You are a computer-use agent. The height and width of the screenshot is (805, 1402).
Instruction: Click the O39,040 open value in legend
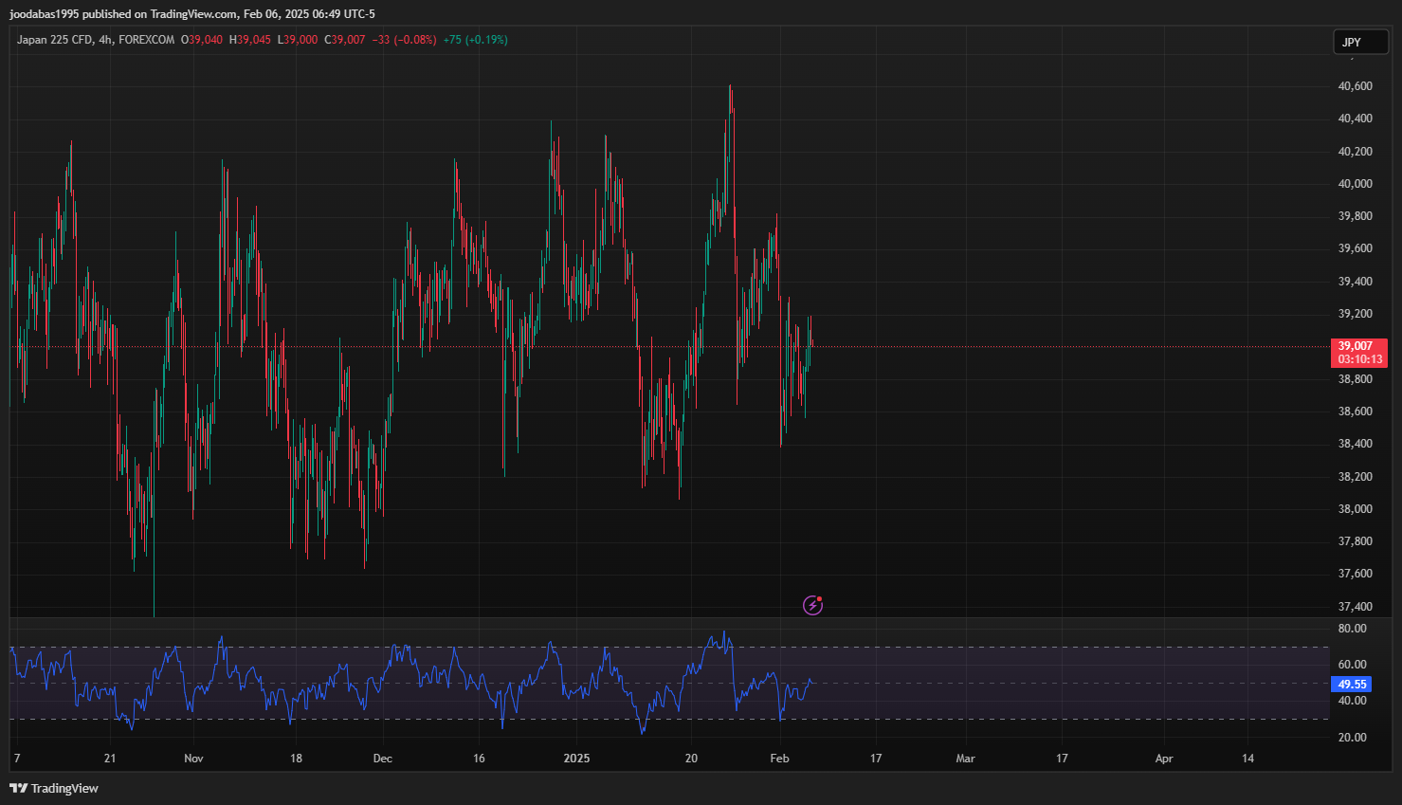(x=202, y=40)
